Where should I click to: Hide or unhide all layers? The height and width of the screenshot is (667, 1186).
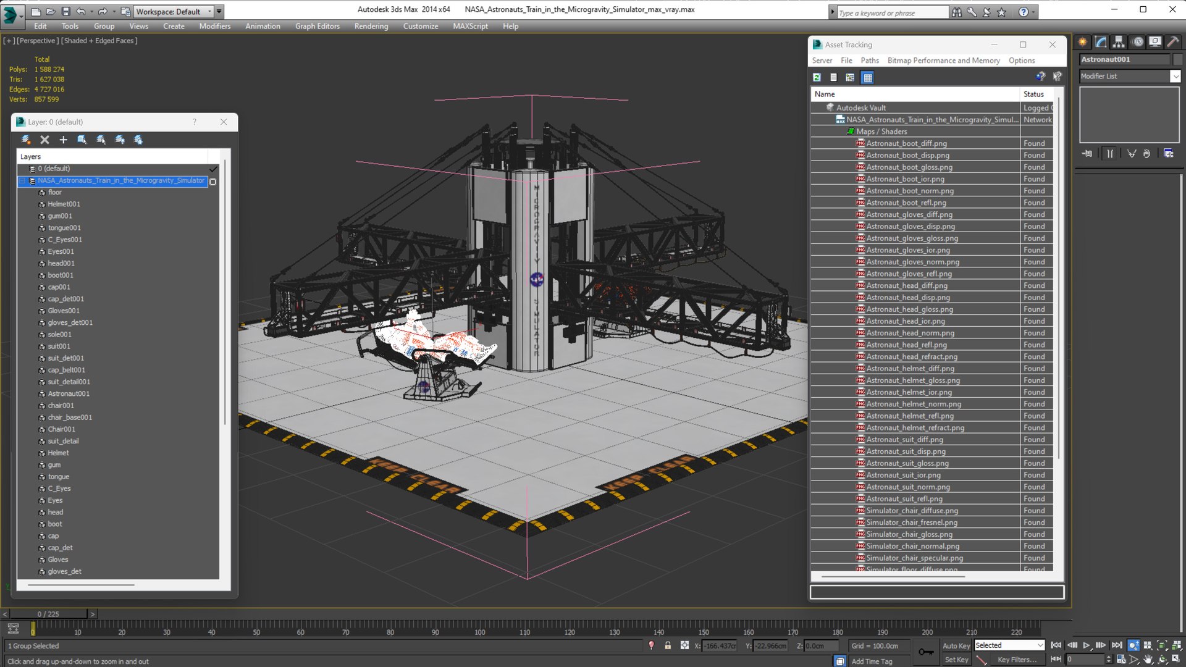click(x=120, y=140)
